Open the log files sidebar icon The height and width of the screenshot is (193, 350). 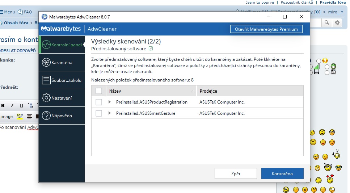[46, 80]
